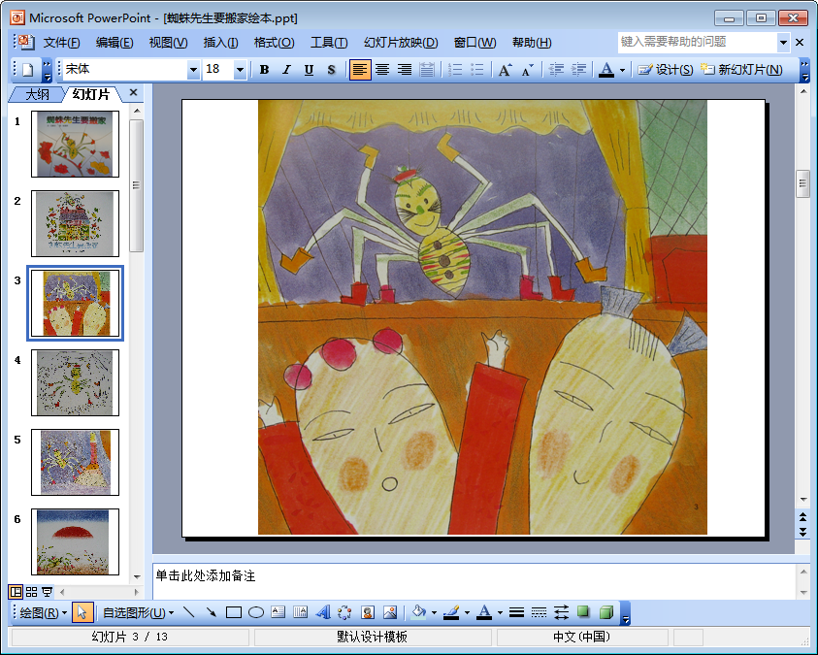Click the New blank presentation icon
Viewport: 818px width, 655px height.
[x=28, y=69]
